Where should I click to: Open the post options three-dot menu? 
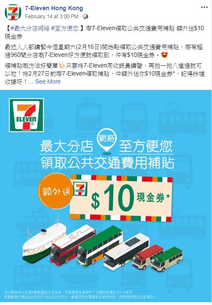(x=204, y=7)
